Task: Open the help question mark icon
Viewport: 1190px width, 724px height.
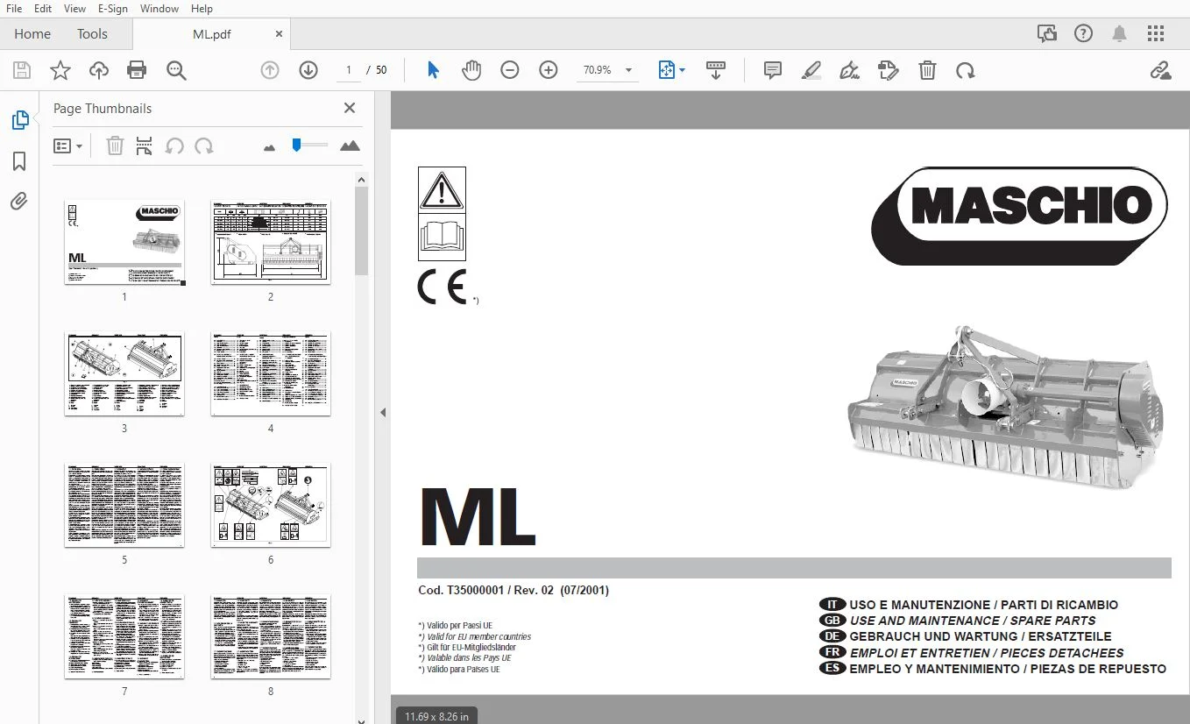Action: (1084, 34)
